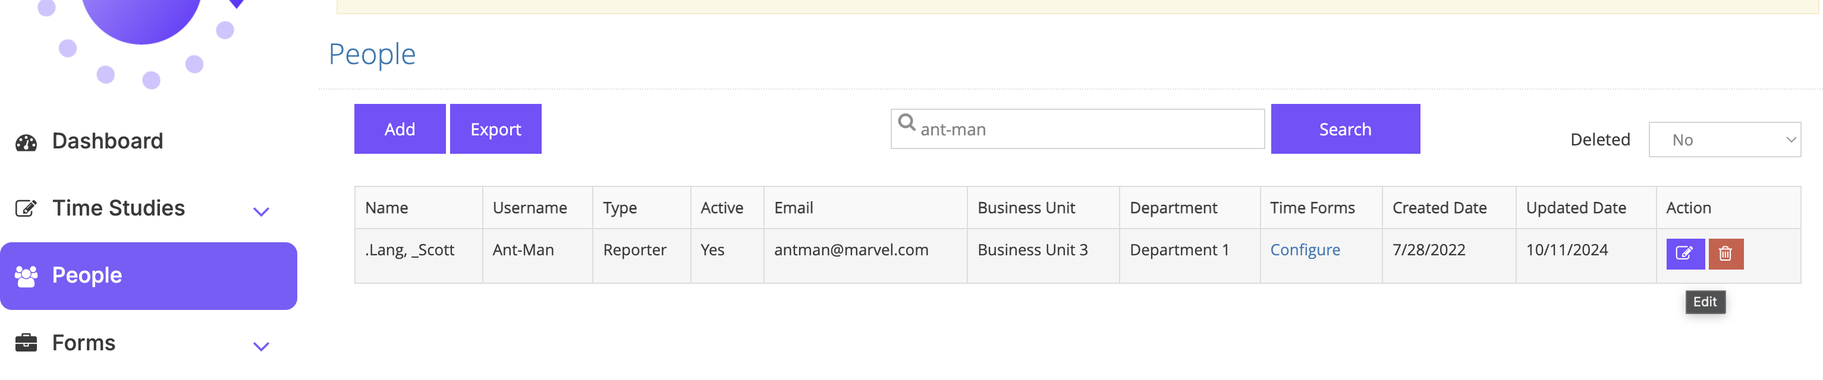Open the Deleted filter dropdown
This screenshot has width=1823, height=380.
click(x=1725, y=140)
